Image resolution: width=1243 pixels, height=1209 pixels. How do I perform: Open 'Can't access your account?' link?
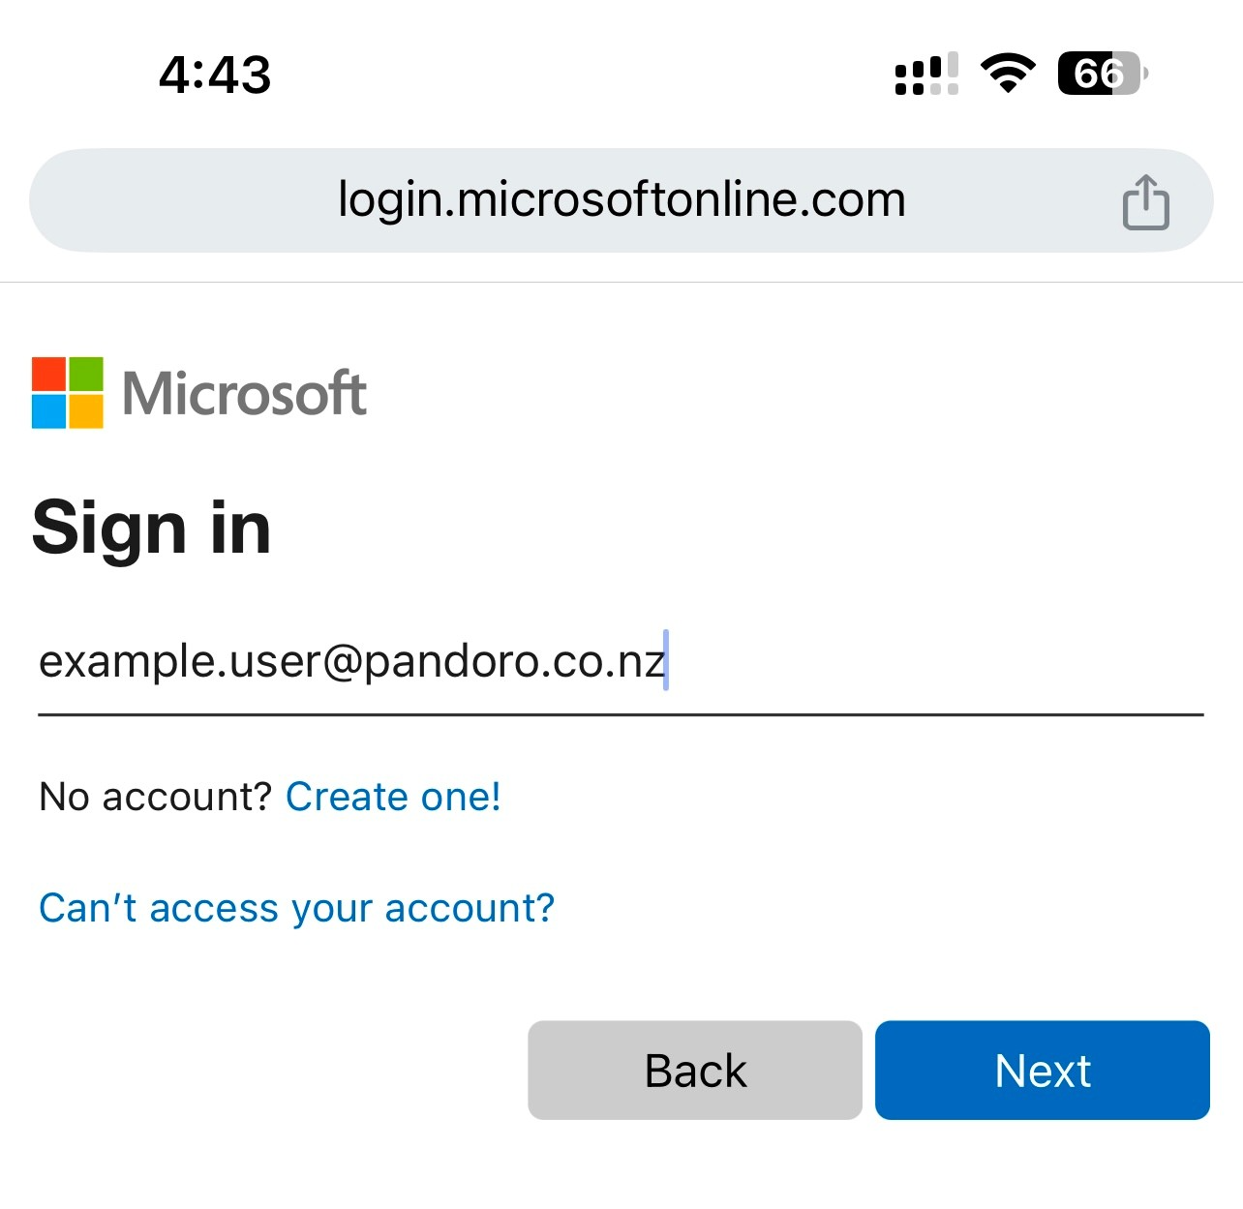coord(296,908)
